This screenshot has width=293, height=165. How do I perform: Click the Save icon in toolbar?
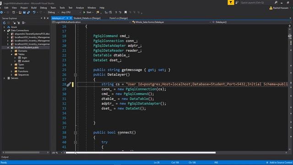tap(24, 12)
